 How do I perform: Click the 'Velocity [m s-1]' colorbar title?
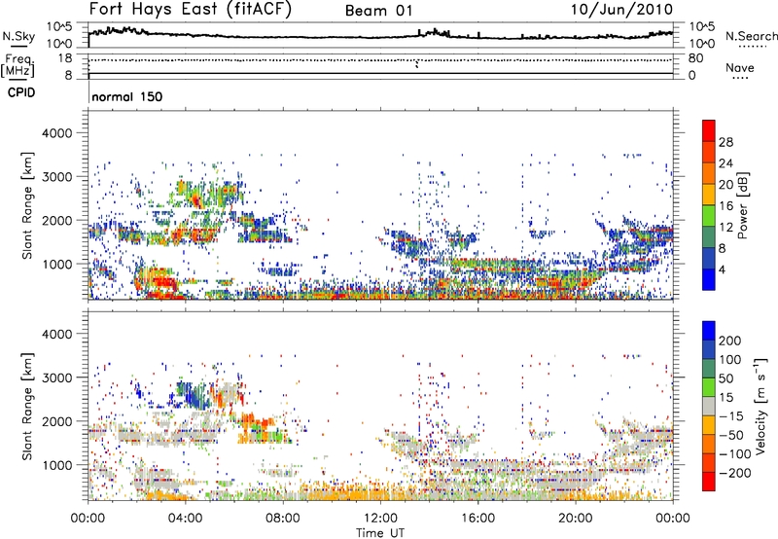click(x=760, y=406)
